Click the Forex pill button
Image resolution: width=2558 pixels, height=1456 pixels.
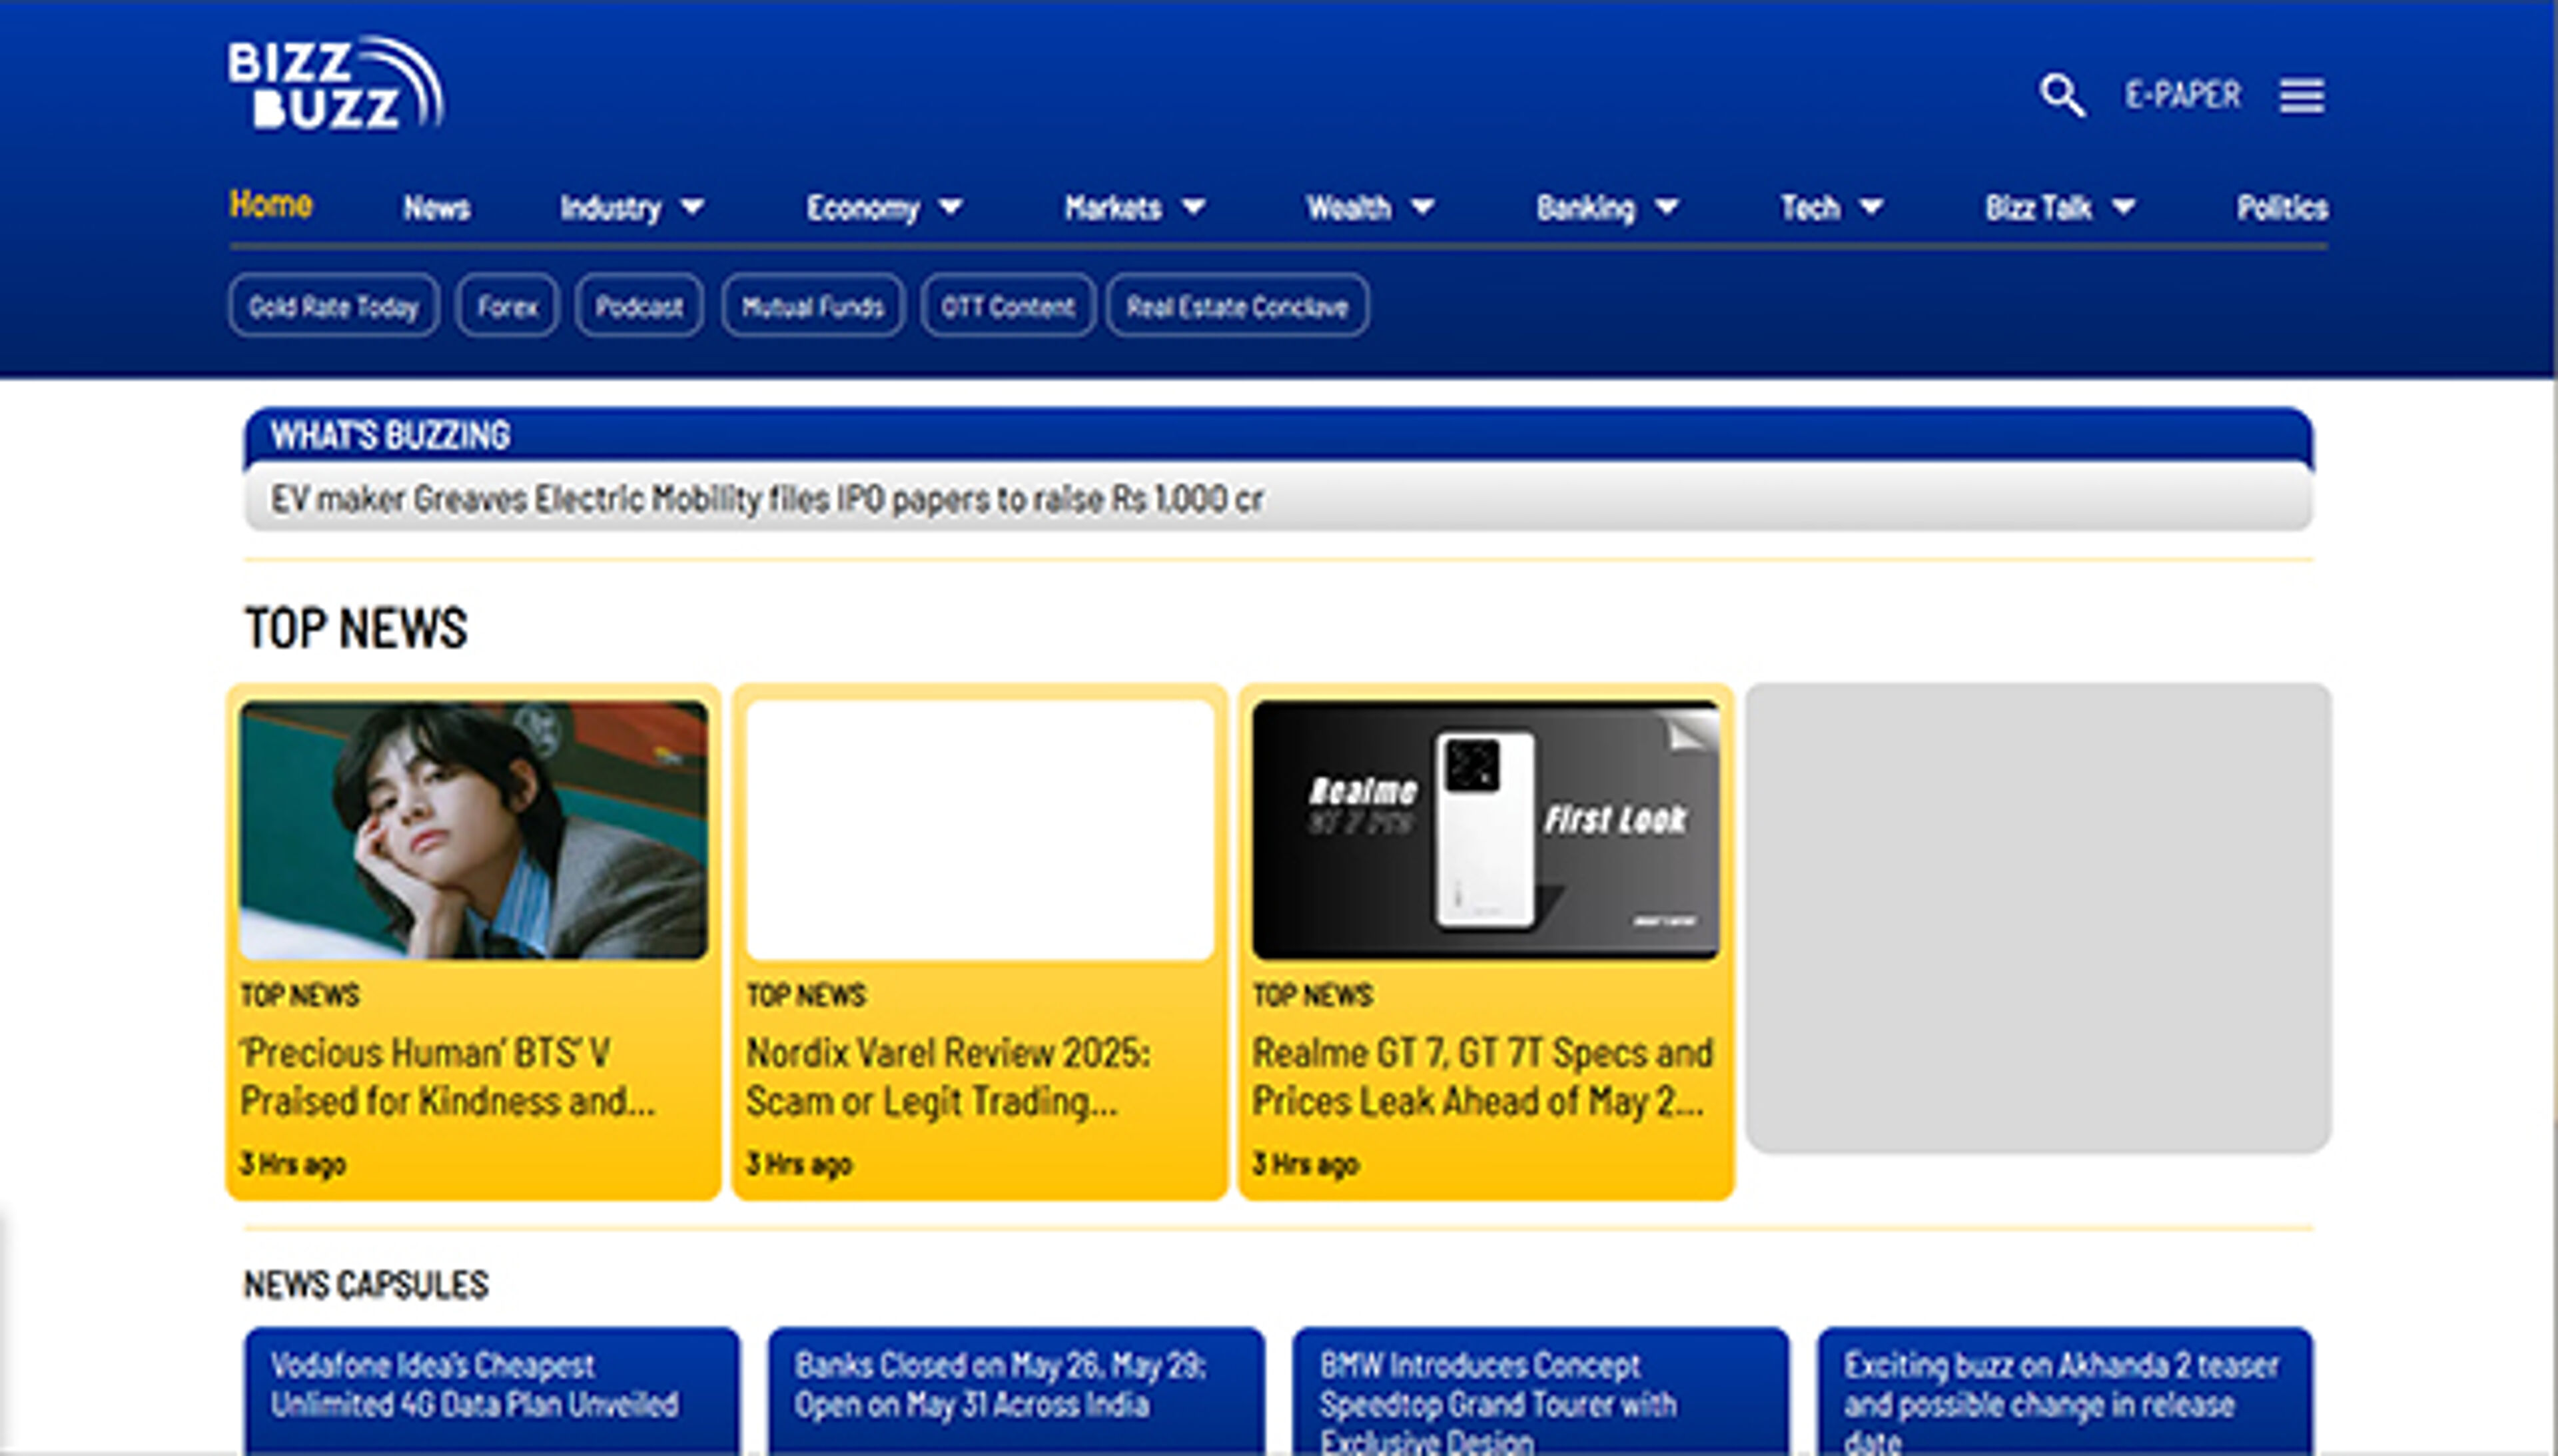pos(507,306)
